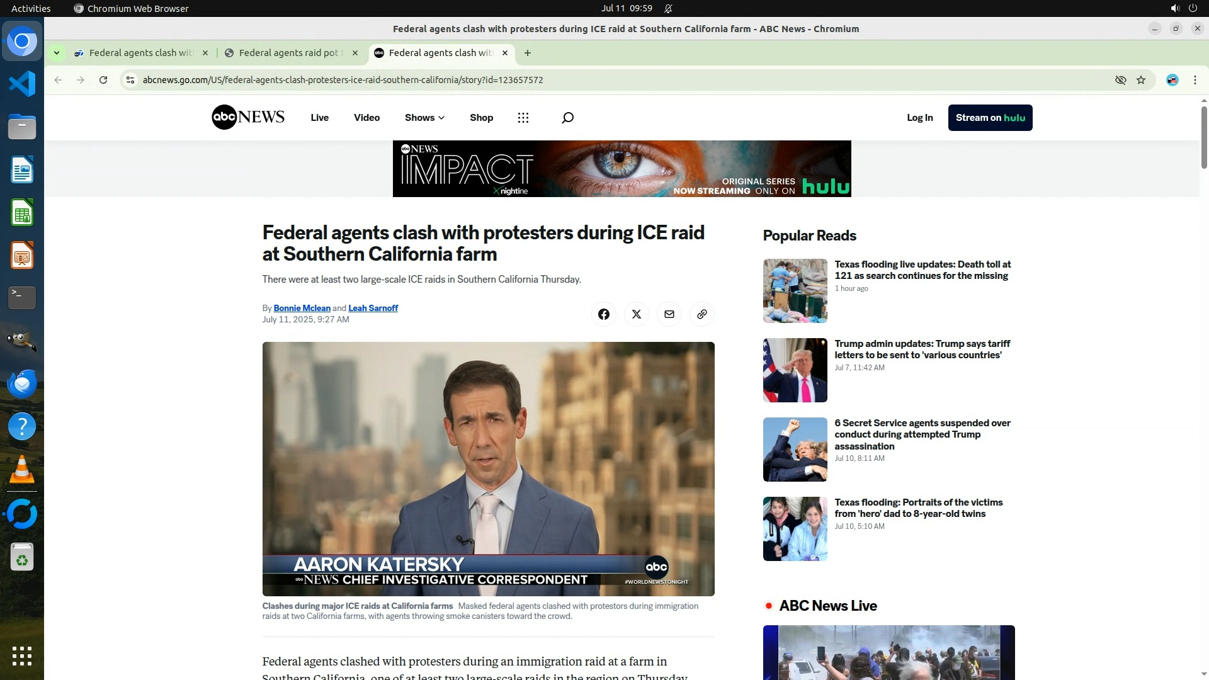
Task: Open Chromium three-dot menu
Action: (1195, 80)
